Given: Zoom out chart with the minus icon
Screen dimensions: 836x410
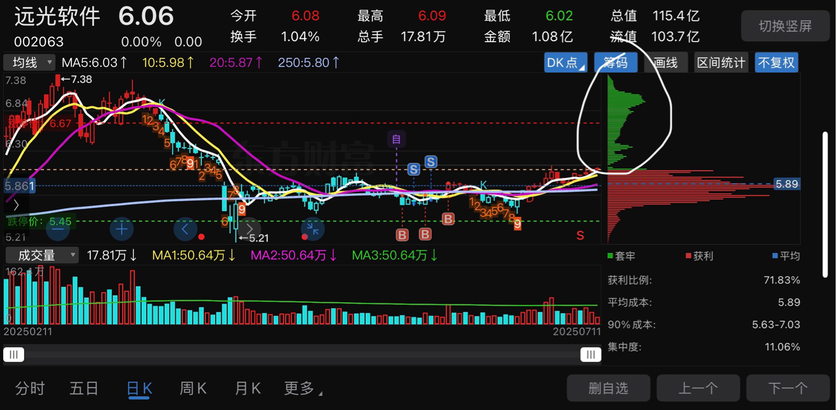Looking at the screenshot, I should point(58,230).
